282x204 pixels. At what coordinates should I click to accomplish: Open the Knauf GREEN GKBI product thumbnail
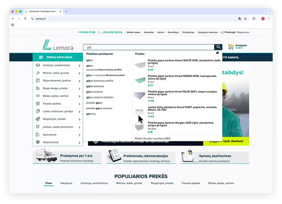tap(140, 80)
